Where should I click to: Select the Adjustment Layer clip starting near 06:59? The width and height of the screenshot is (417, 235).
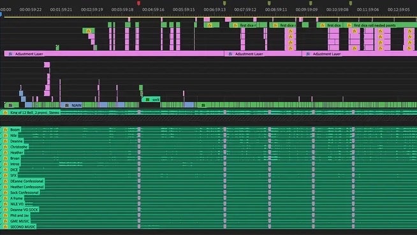tap(263, 54)
